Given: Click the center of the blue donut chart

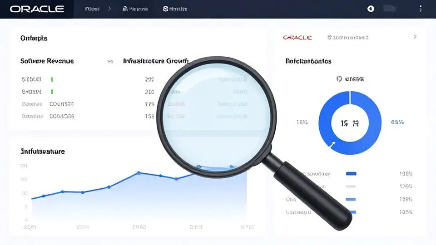Looking at the screenshot, I should (x=349, y=123).
